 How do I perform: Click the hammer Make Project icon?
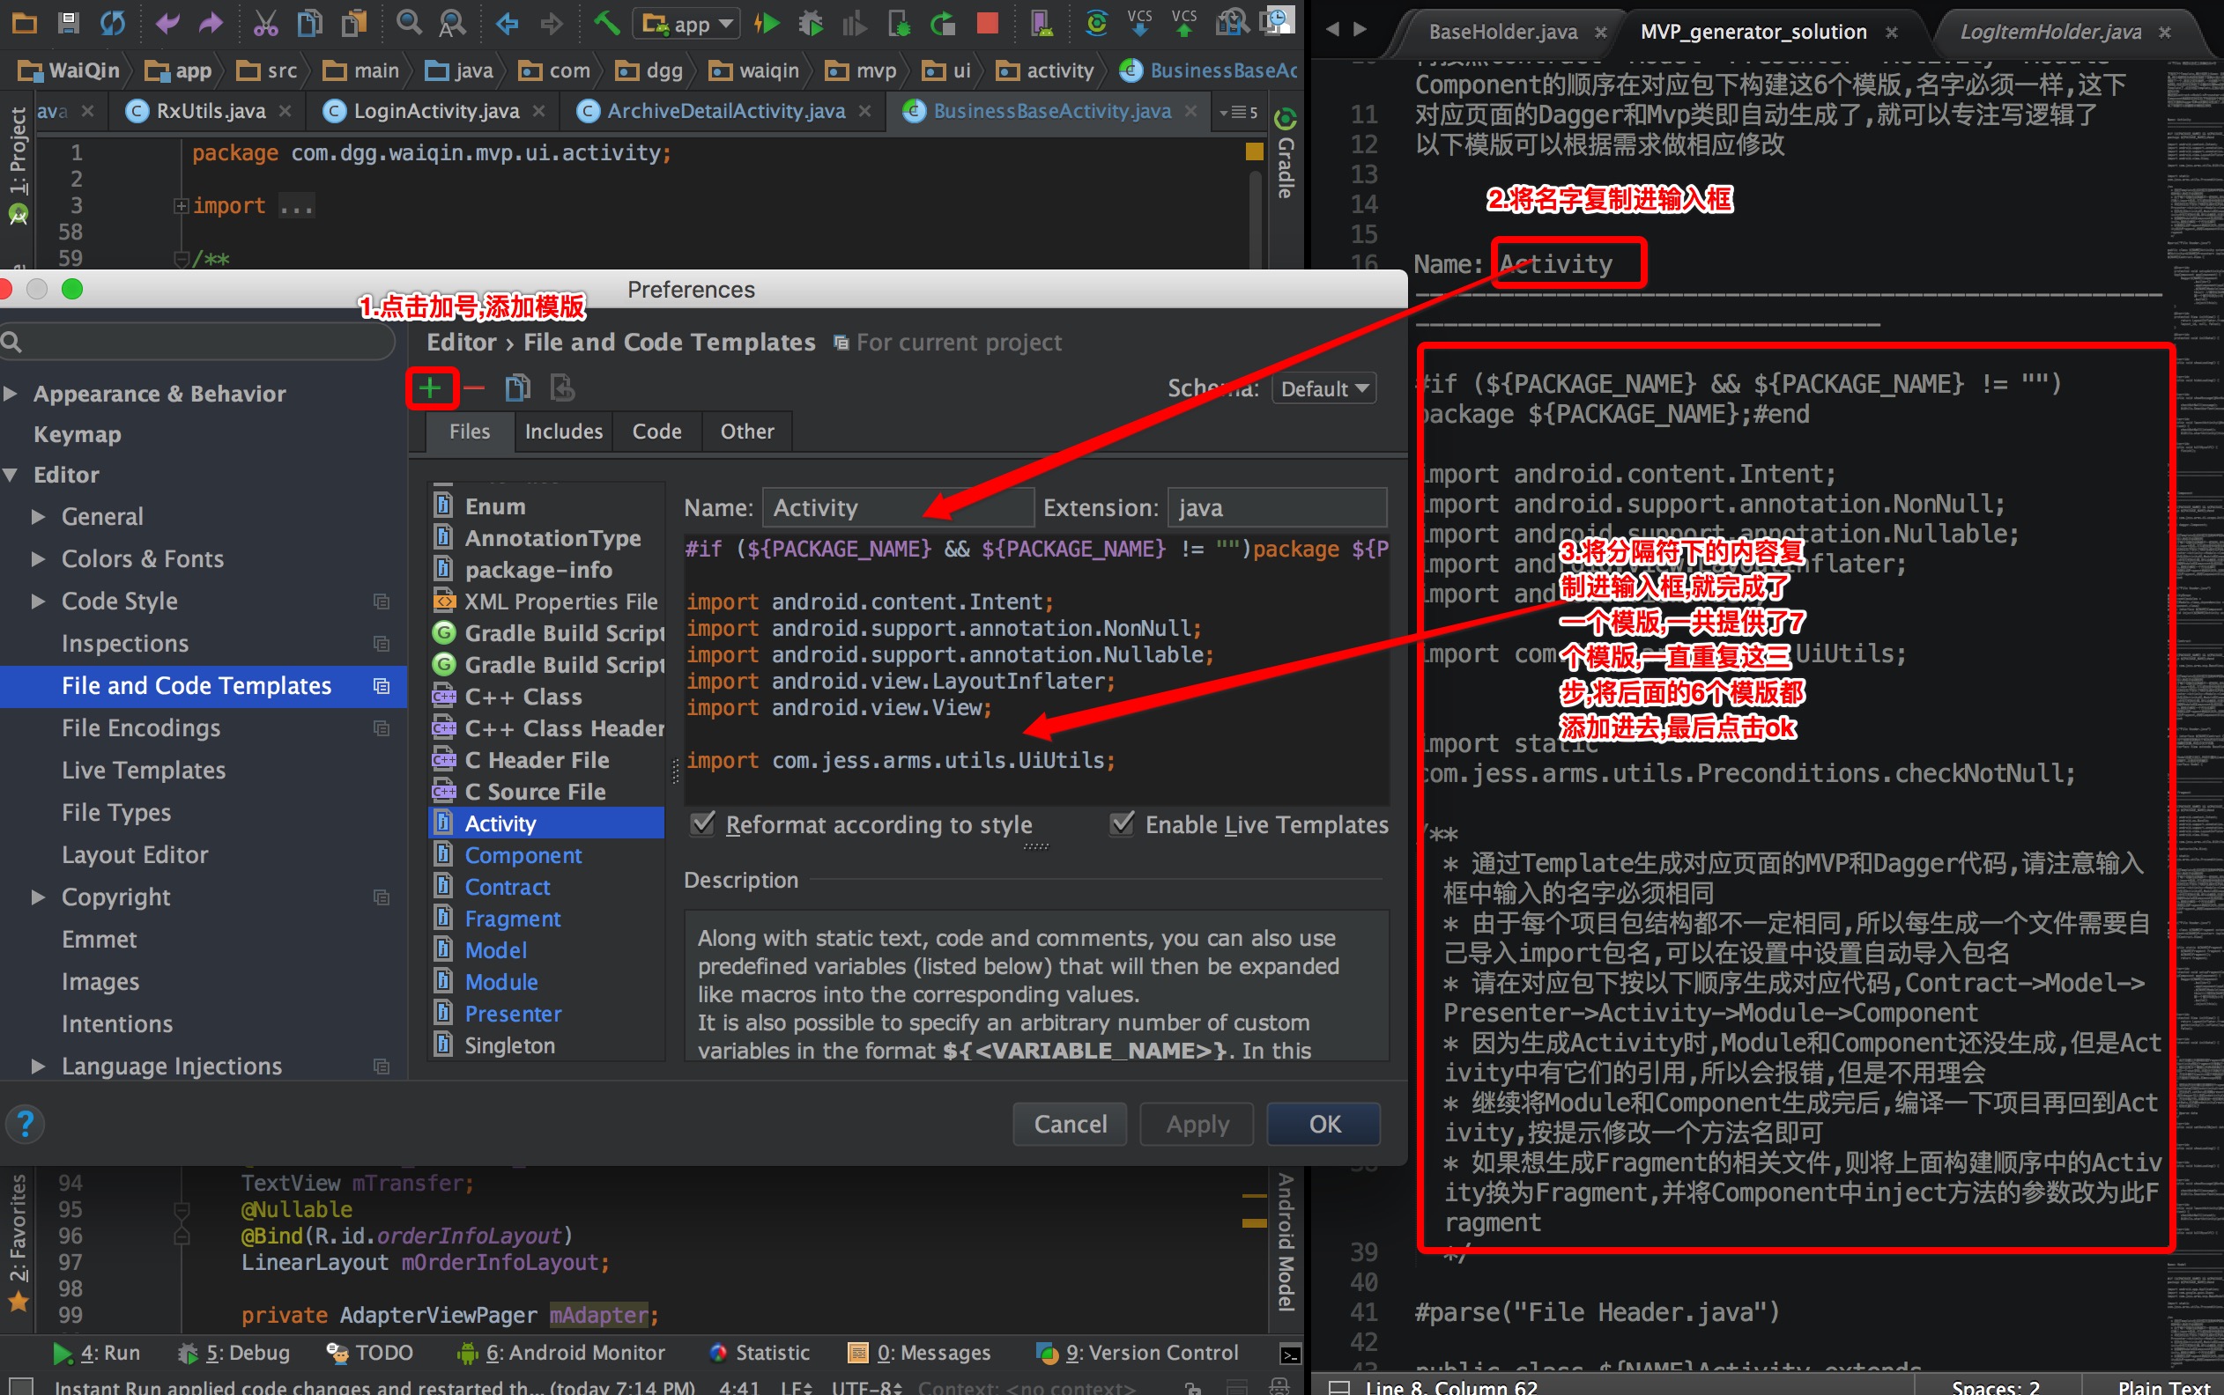point(606,23)
